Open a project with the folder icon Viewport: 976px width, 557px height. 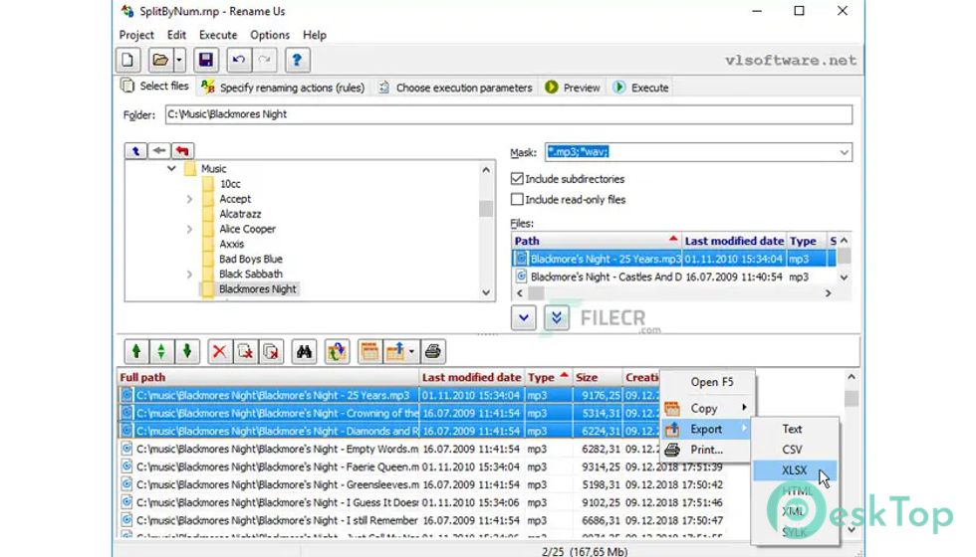[x=160, y=61]
